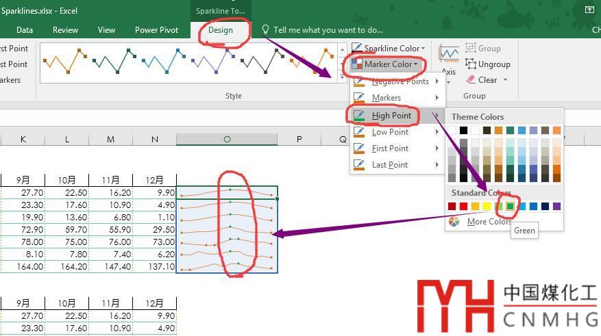Viewport: 601px width, 336px height.
Task: Select the purple standard color swatch
Action: (556, 207)
